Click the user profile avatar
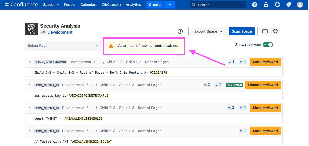309x146 pixels. (300, 5)
